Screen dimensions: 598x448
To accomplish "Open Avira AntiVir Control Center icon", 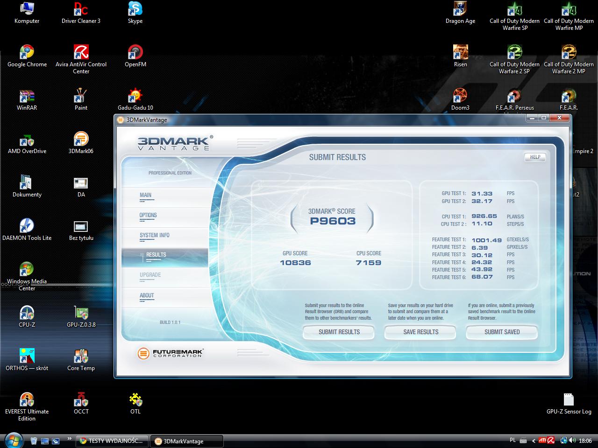I will tap(81, 60).
